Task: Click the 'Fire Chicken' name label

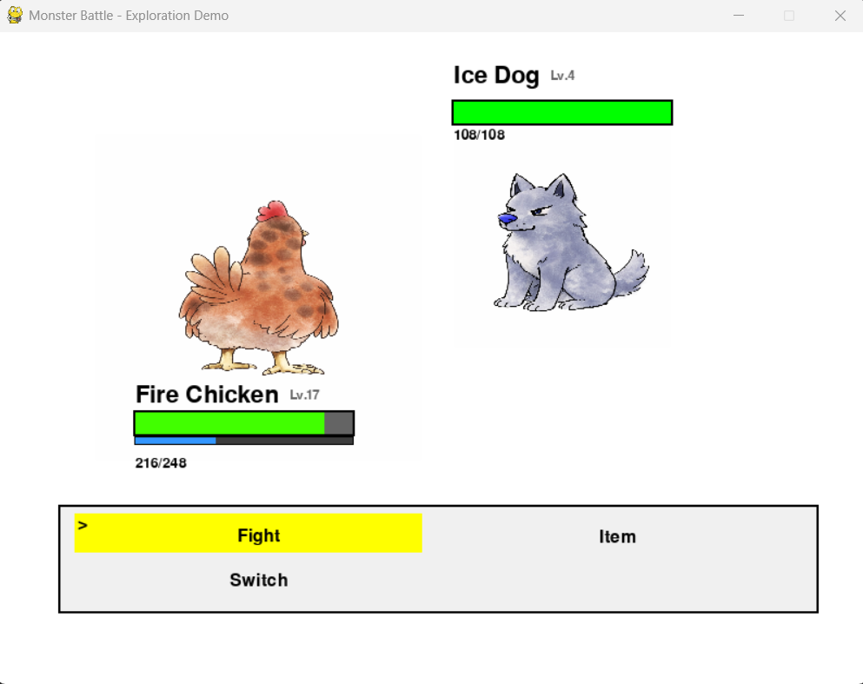Action: click(x=207, y=395)
